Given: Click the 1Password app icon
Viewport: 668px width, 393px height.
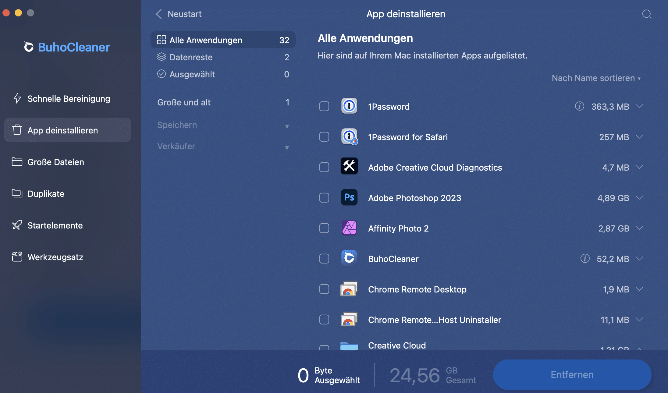Looking at the screenshot, I should pos(349,106).
